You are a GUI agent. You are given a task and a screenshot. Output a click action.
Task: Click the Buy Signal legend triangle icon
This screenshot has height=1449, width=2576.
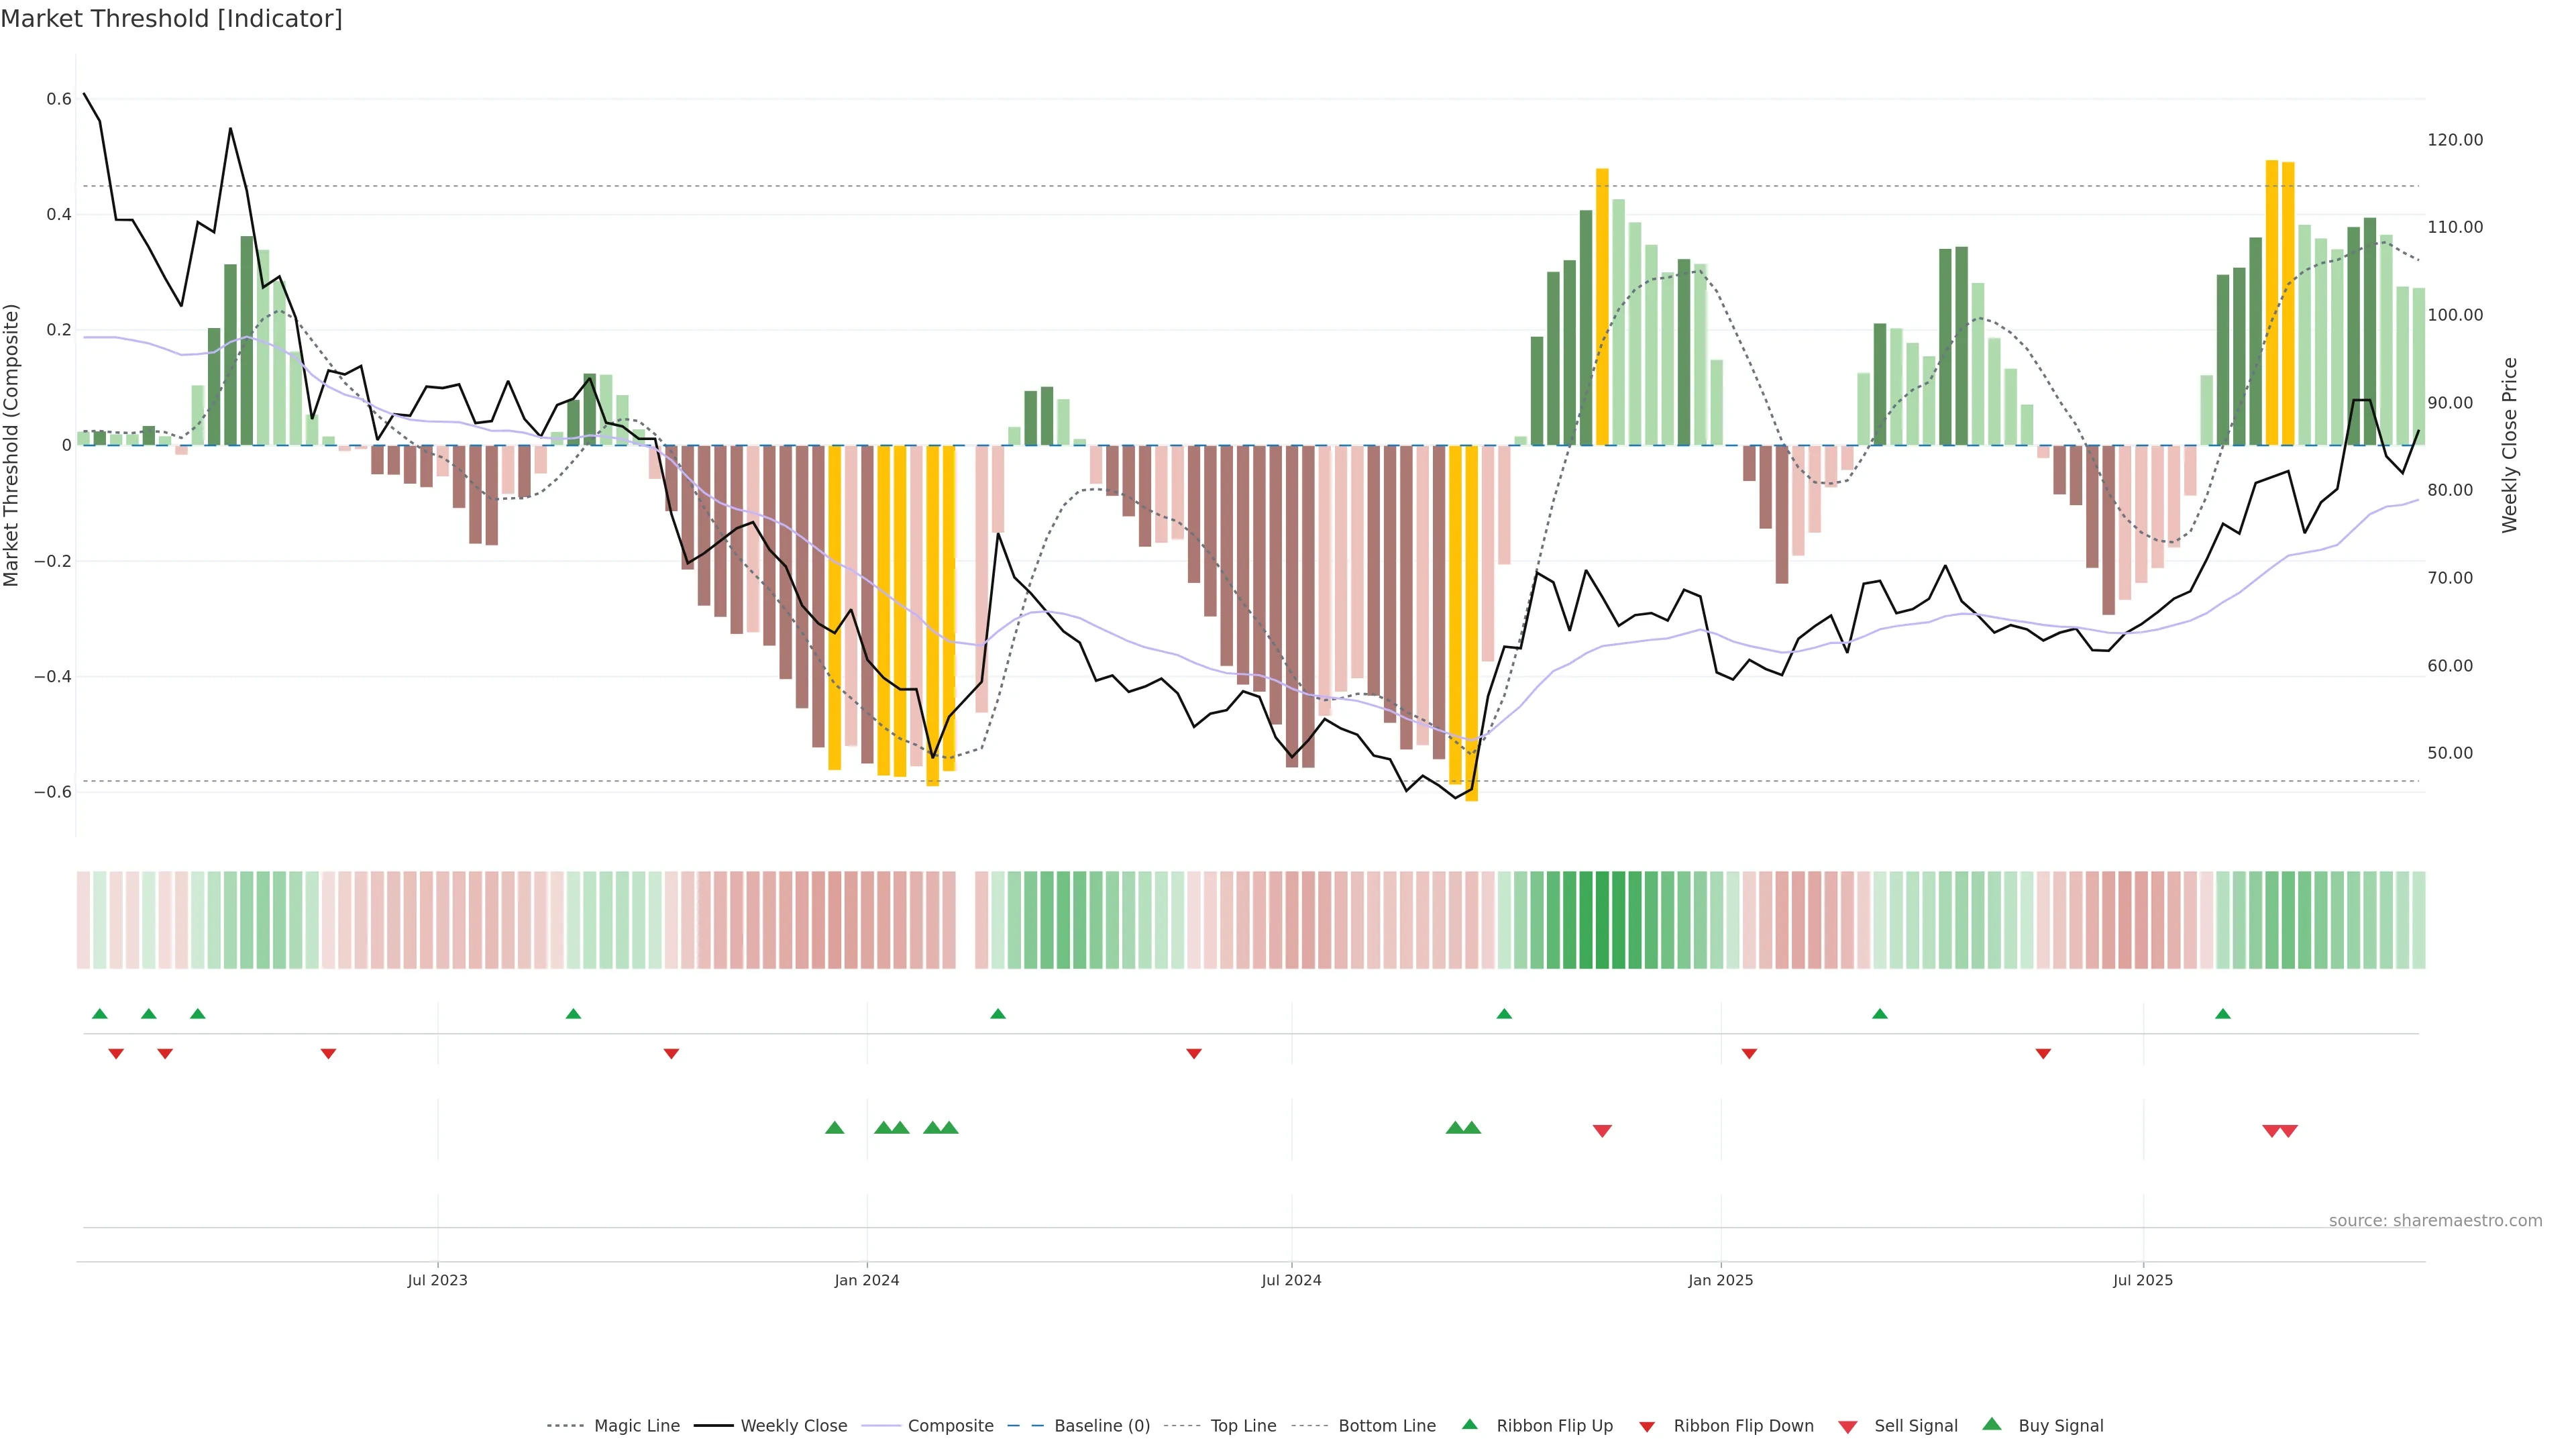[1992, 1424]
